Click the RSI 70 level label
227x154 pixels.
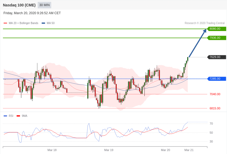pos(211,124)
